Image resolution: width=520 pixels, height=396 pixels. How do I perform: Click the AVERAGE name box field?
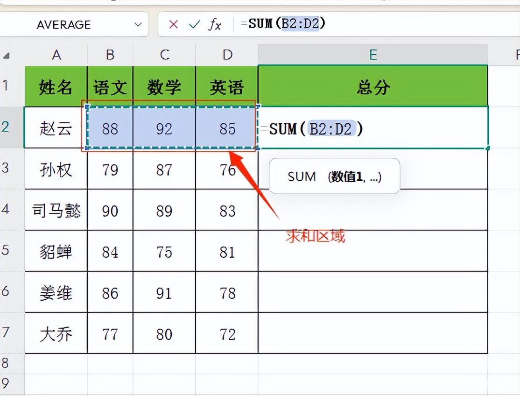(x=74, y=24)
